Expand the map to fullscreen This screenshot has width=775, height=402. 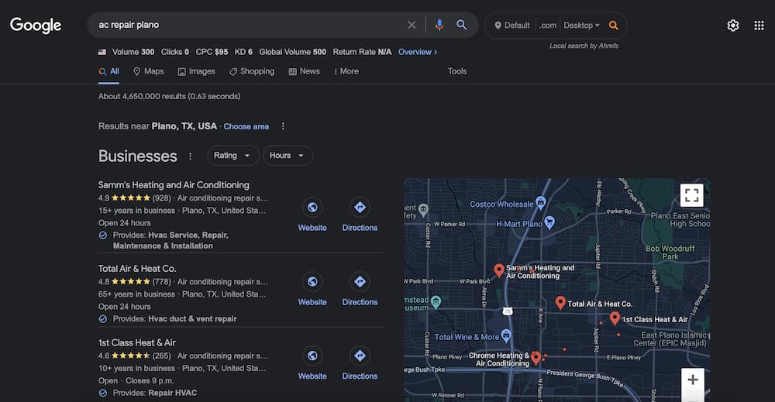click(692, 195)
